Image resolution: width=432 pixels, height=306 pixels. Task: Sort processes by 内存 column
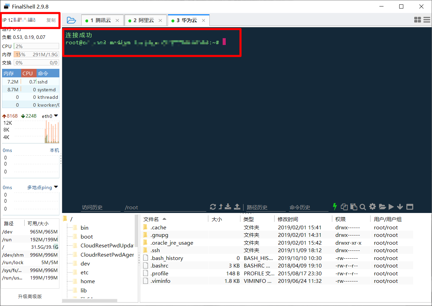[11, 73]
